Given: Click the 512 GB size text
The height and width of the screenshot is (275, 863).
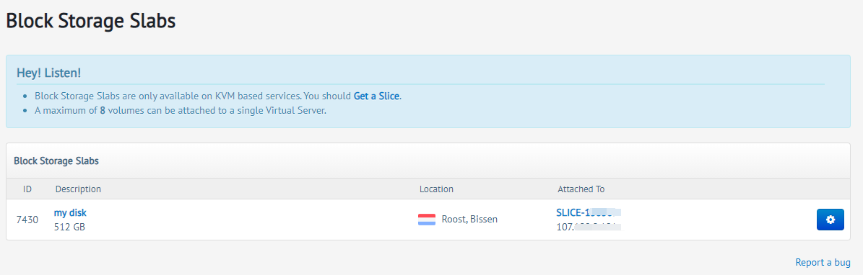Looking at the screenshot, I should [x=69, y=227].
